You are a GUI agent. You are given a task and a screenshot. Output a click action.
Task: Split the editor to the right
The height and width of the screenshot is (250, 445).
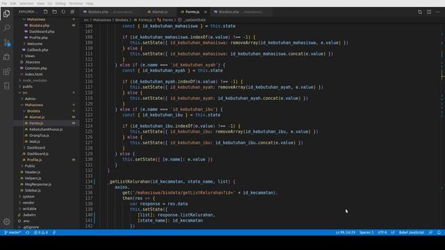(x=429, y=12)
